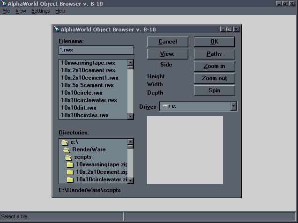Screen dimensions: 298x223
Task: Click directories list scroll up arrow
Action: pos(130,141)
